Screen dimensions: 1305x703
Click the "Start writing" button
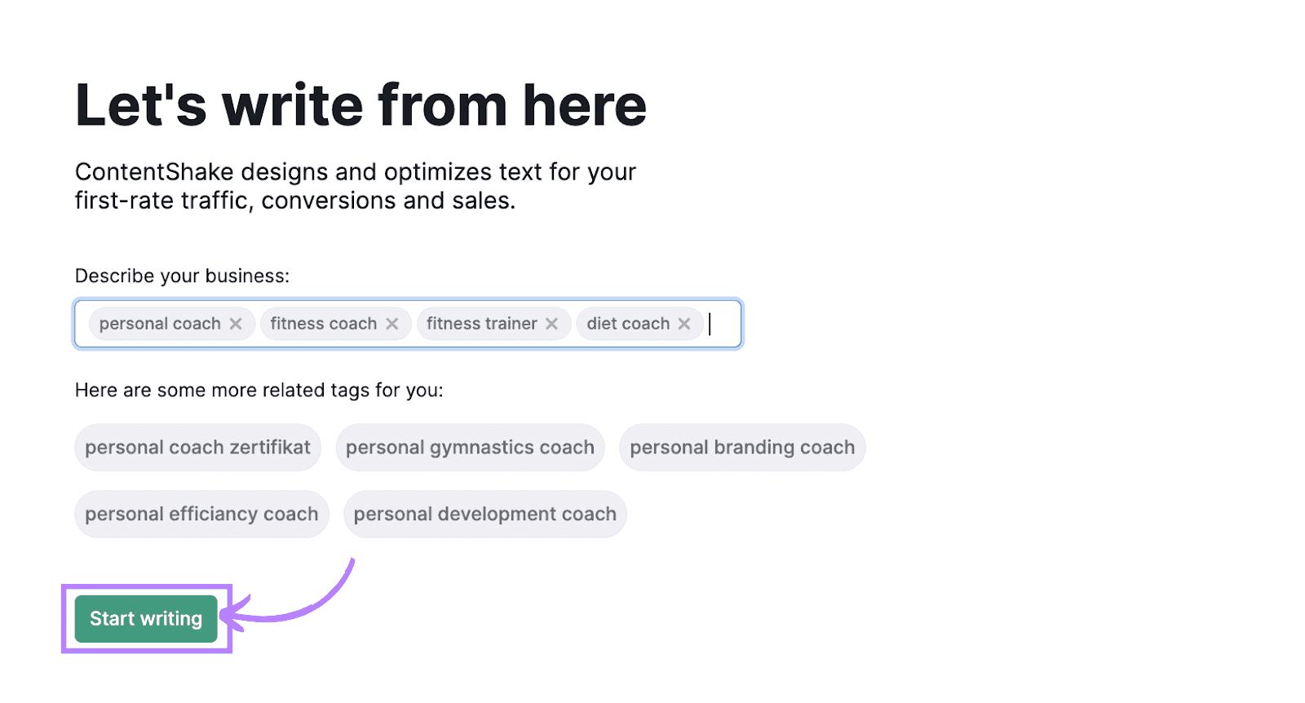tap(145, 618)
